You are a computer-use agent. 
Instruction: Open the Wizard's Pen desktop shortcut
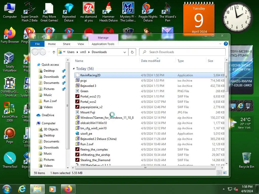pyautogui.click(x=168, y=12)
